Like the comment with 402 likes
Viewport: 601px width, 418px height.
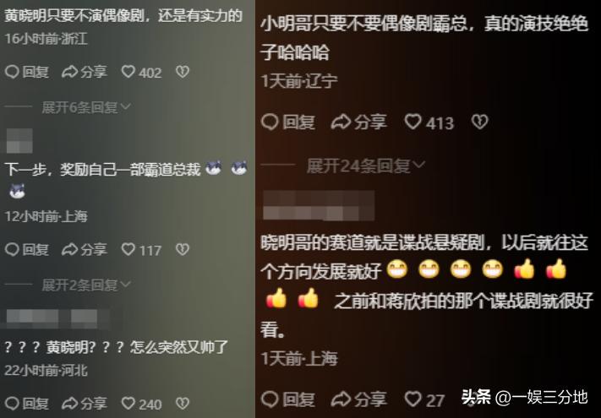(141, 72)
